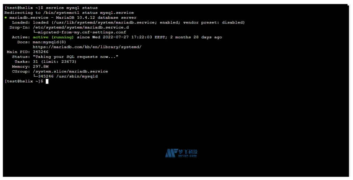Click the tree branch glyph before 345246 /usr/sbin/mysqld
This screenshot has height=180, width=353.
click(x=35, y=76)
